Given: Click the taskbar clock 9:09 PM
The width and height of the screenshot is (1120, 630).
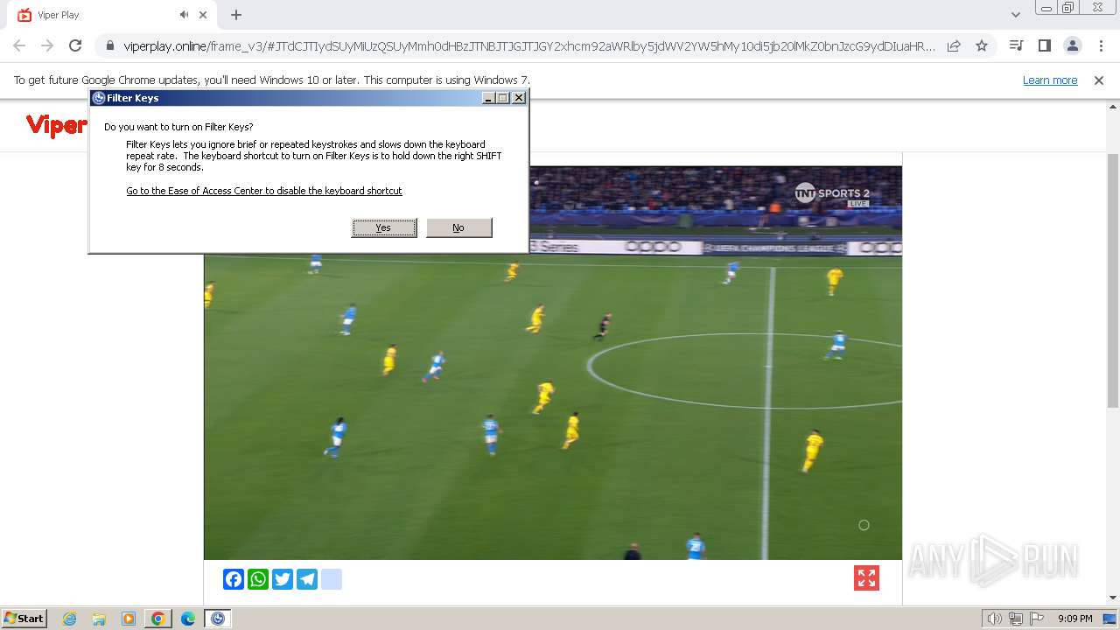Looking at the screenshot, I should (x=1074, y=619).
